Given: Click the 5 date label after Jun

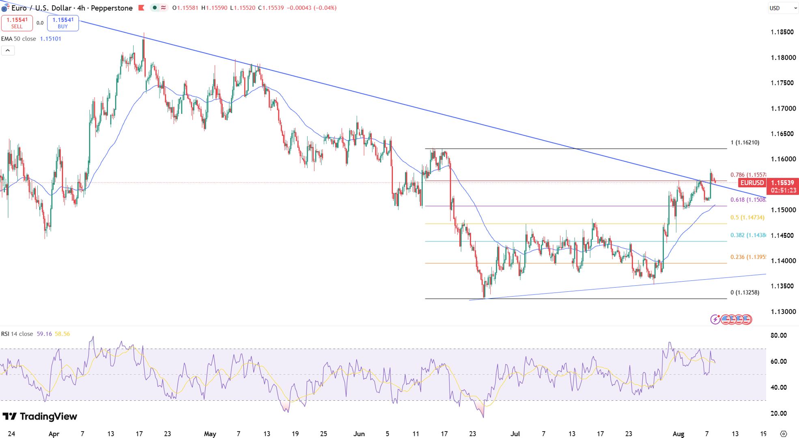Looking at the screenshot, I should point(387,434).
